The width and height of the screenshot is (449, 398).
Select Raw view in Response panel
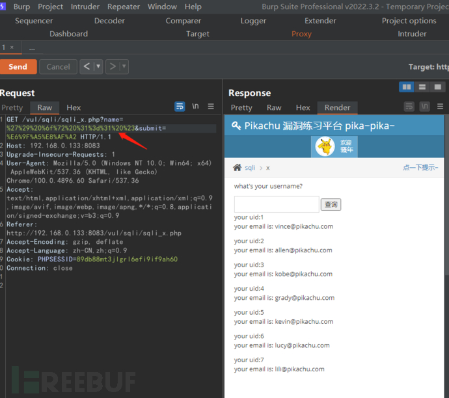click(274, 107)
